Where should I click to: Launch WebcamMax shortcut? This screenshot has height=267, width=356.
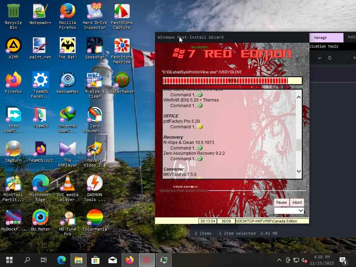click(x=68, y=83)
